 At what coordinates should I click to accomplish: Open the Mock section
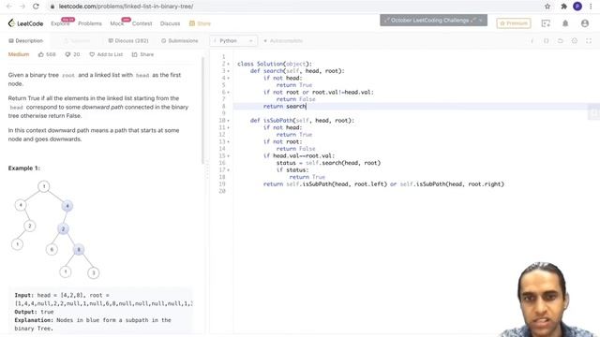pos(116,23)
